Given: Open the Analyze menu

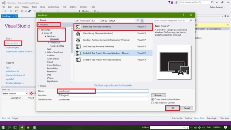Looking at the screenshot, I should [x=73, y=7].
